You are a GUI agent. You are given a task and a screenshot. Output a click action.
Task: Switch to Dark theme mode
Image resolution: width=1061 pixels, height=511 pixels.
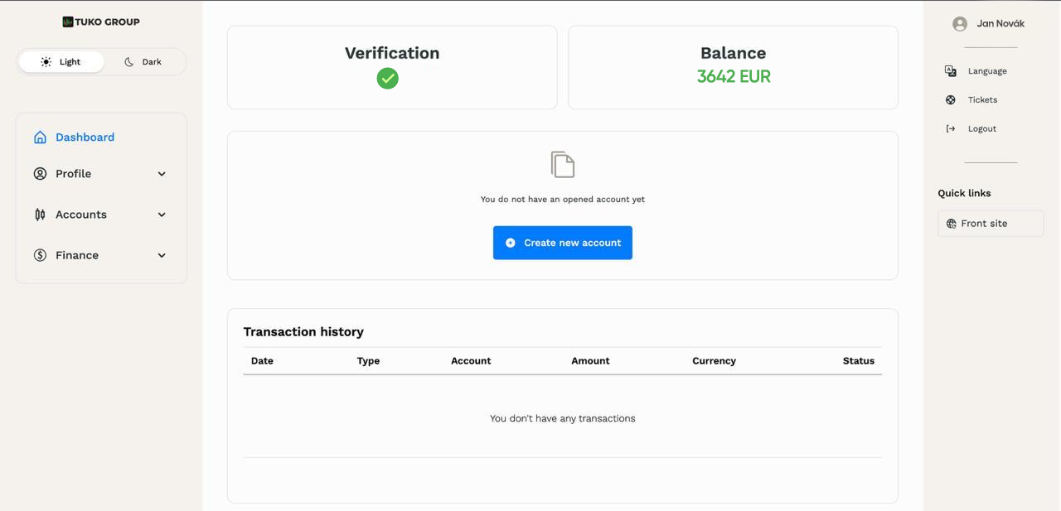click(x=143, y=62)
